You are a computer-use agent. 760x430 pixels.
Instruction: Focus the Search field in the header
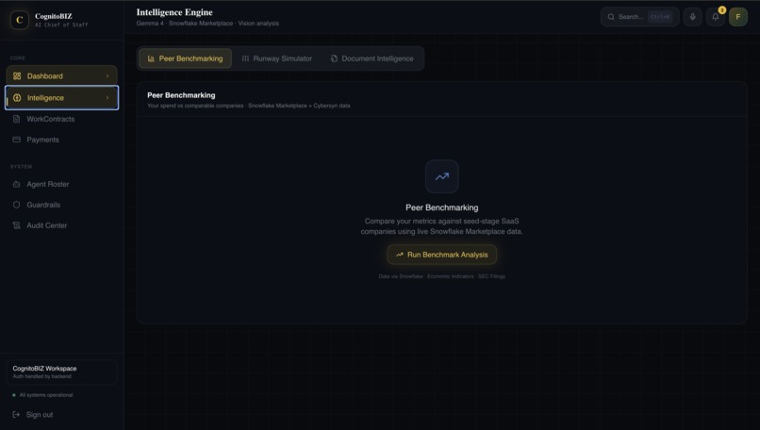tap(640, 16)
